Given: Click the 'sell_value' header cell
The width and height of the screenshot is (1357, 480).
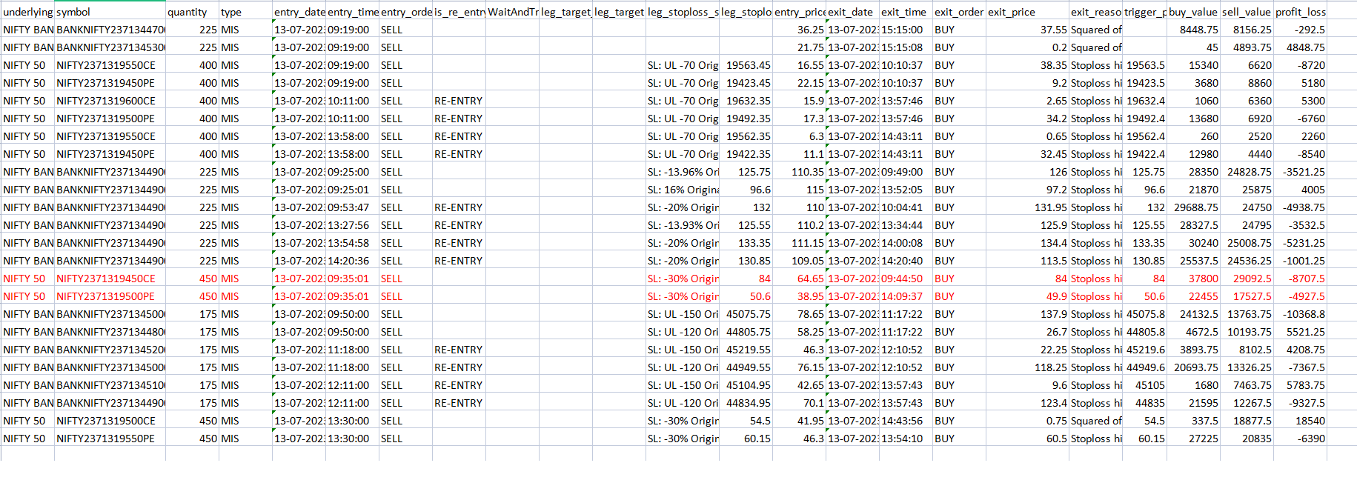Looking at the screenshot, I should click(1247, 12).
